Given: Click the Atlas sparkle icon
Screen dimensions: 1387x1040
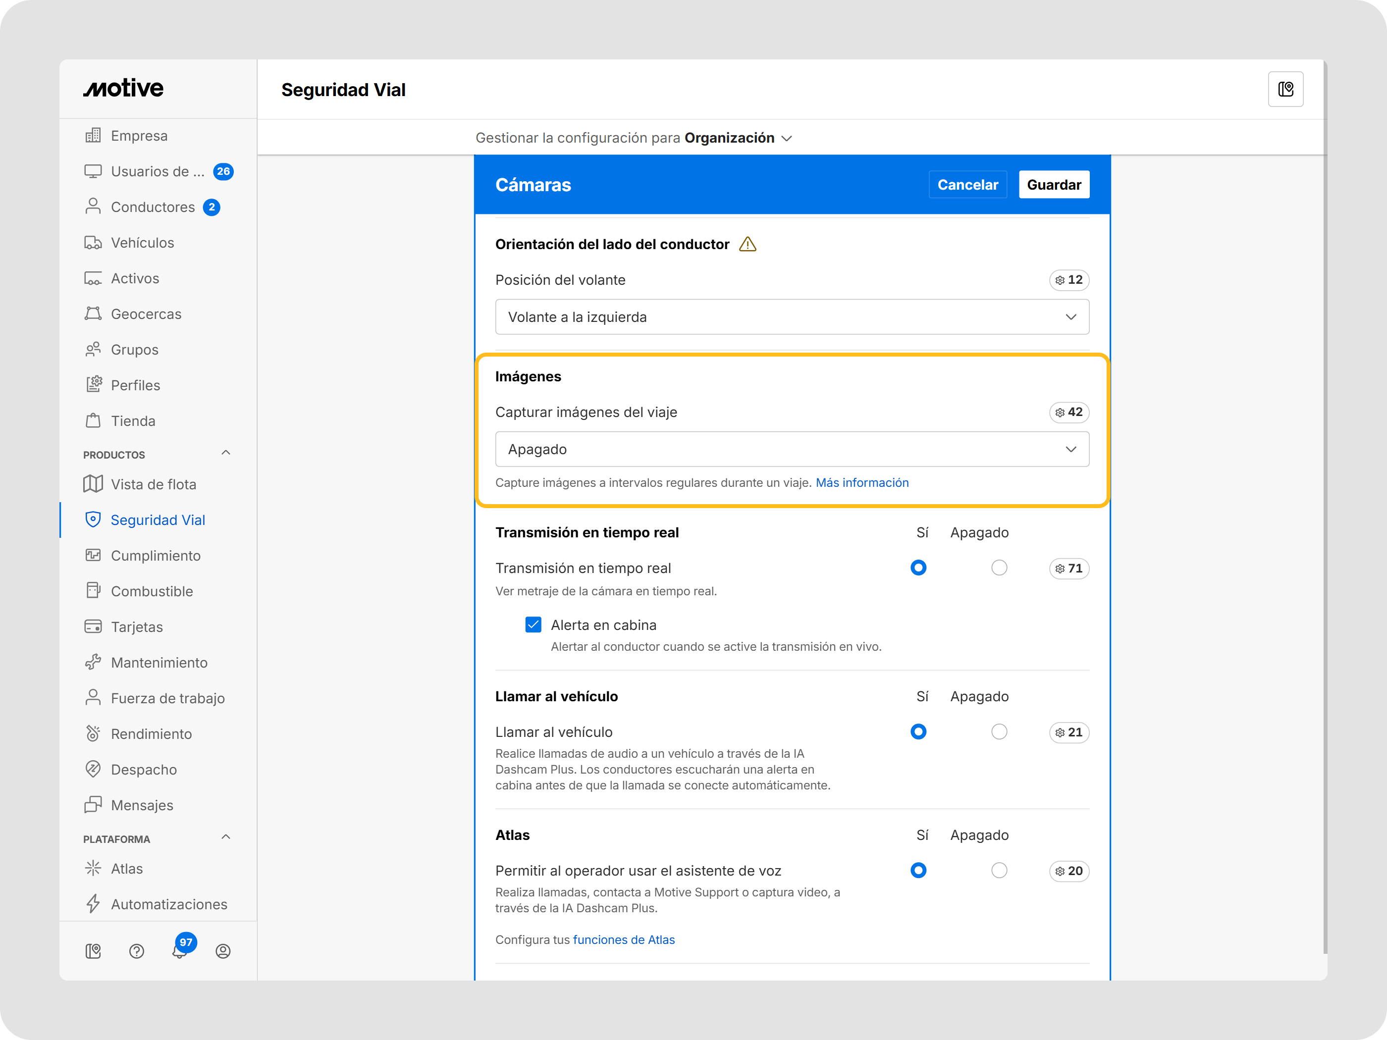Looking at the screenshot, I should coord(93,868).
